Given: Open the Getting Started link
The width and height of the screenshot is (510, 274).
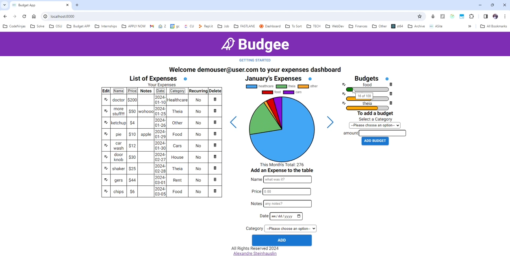Looking at the screenshot, I should tap(255, 61).
